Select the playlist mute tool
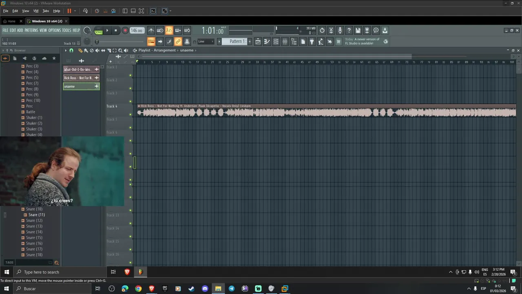The image size is (522, 294). [97, 50]
